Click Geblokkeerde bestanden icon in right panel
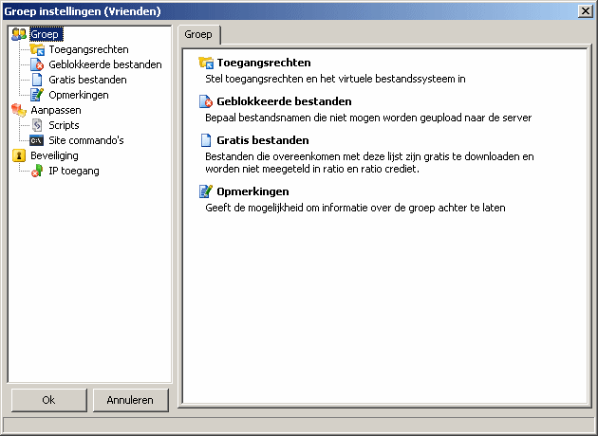 point(206,101)
